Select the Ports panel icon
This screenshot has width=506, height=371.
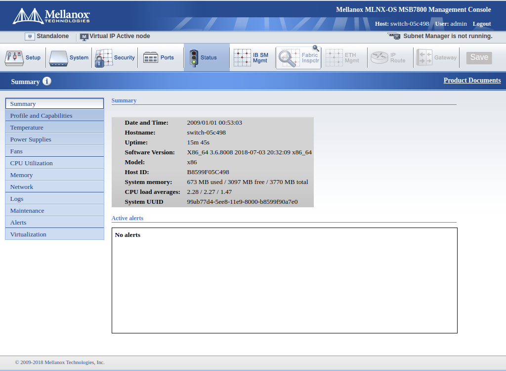coord(150,57)
